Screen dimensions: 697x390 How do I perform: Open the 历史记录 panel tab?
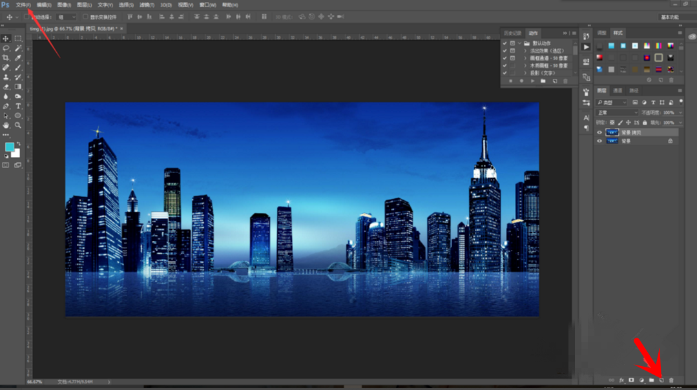(x=513, y=33)
